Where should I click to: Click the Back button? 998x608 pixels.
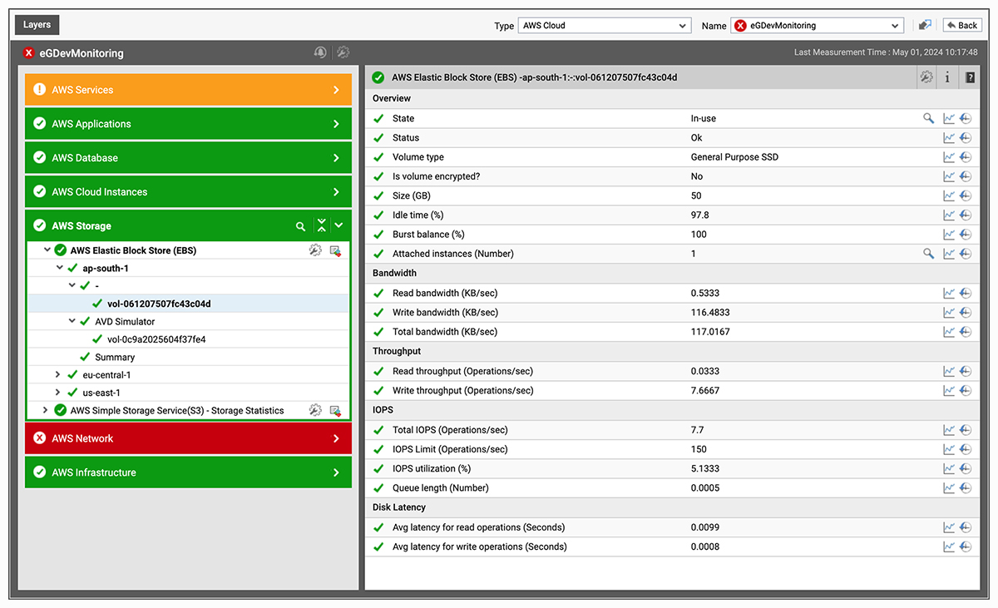(961, 26)
